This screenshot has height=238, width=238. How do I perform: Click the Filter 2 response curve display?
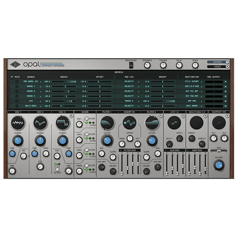152,123
